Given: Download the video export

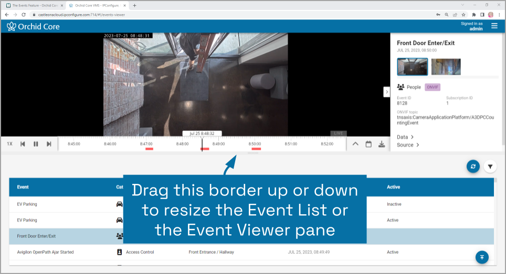Looking at the screenshot, I should tap(382, 144).
